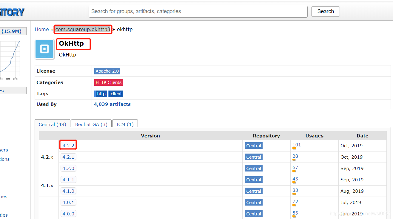The width and height of the screenshot is (393, 219).
Task: Open version 4.2.1
Action: click(68, 157)
